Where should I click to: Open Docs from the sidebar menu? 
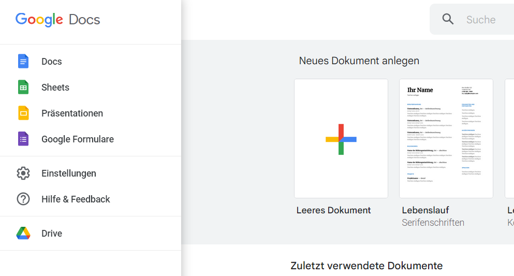tap(51, 61)
